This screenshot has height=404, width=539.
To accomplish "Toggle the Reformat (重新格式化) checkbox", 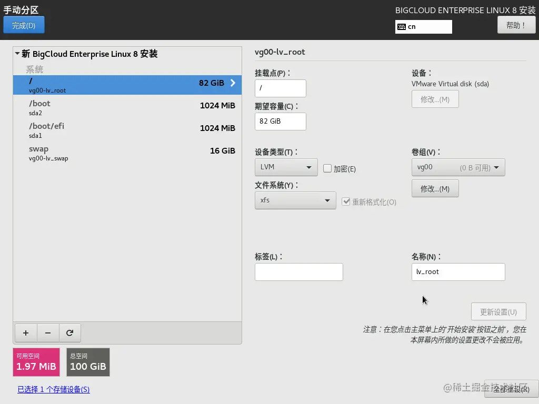I will click(x=346, y=201).
